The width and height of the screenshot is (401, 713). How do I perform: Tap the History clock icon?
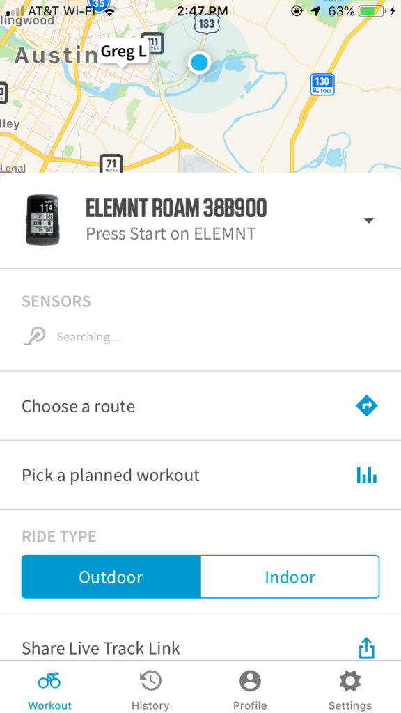150,681
